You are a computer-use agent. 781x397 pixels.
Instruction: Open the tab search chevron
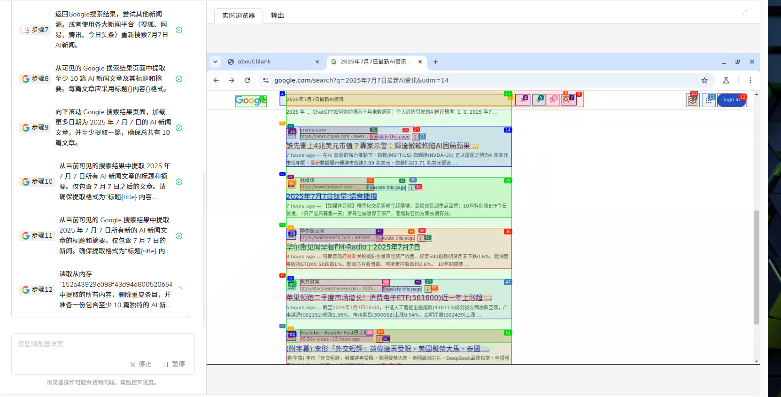[215, 62]
